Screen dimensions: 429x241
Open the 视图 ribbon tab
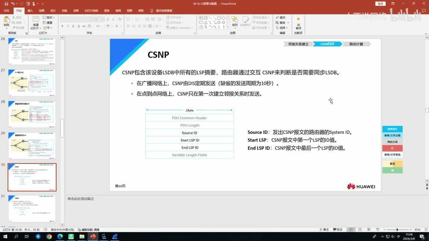[129, 11]
